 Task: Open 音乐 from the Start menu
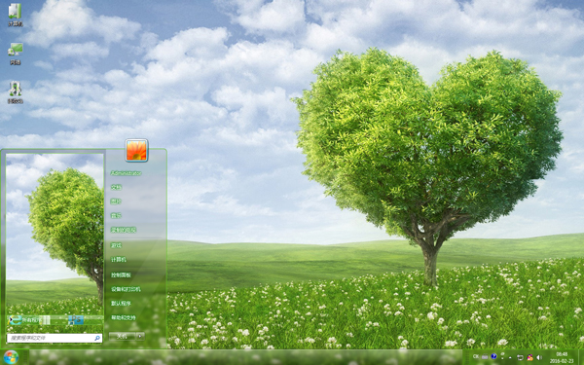[116, 216]
